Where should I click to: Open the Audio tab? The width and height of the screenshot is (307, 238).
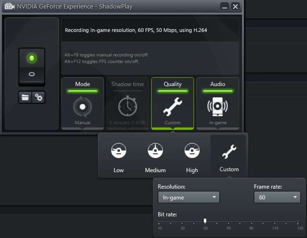click(218, 103)
